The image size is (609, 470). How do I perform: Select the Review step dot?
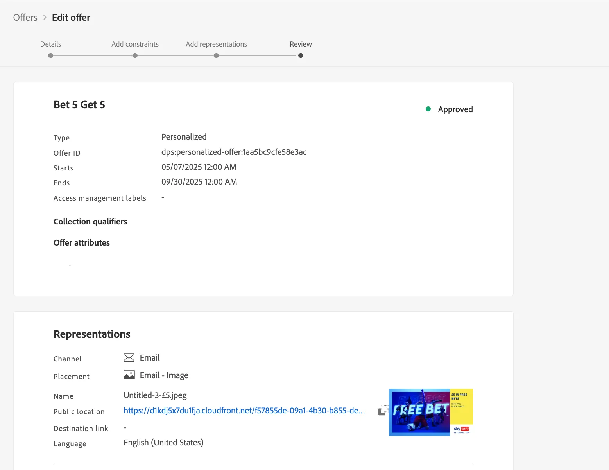coord(301,56)
